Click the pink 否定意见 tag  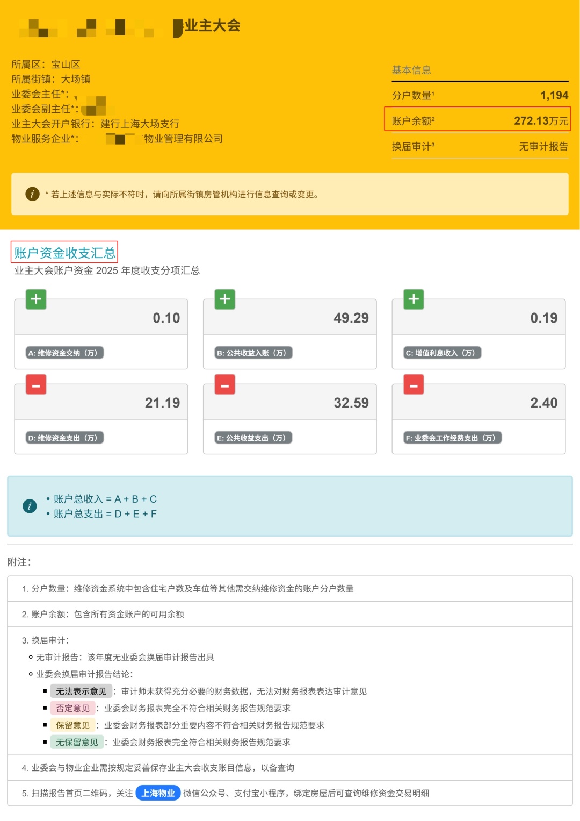pos(73,708)
